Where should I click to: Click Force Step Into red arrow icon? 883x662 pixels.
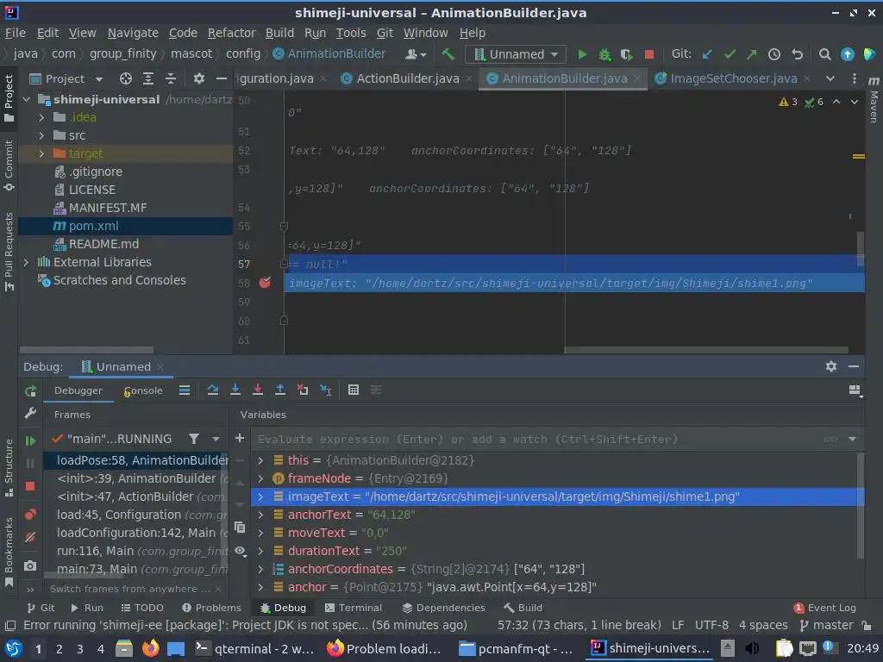[x=257, y=390]
